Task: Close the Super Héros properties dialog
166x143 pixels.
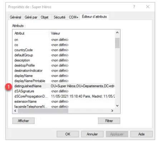Action: [x=148, y=7]
